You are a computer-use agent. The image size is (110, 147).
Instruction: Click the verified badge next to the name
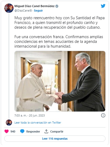click(57, 6)
